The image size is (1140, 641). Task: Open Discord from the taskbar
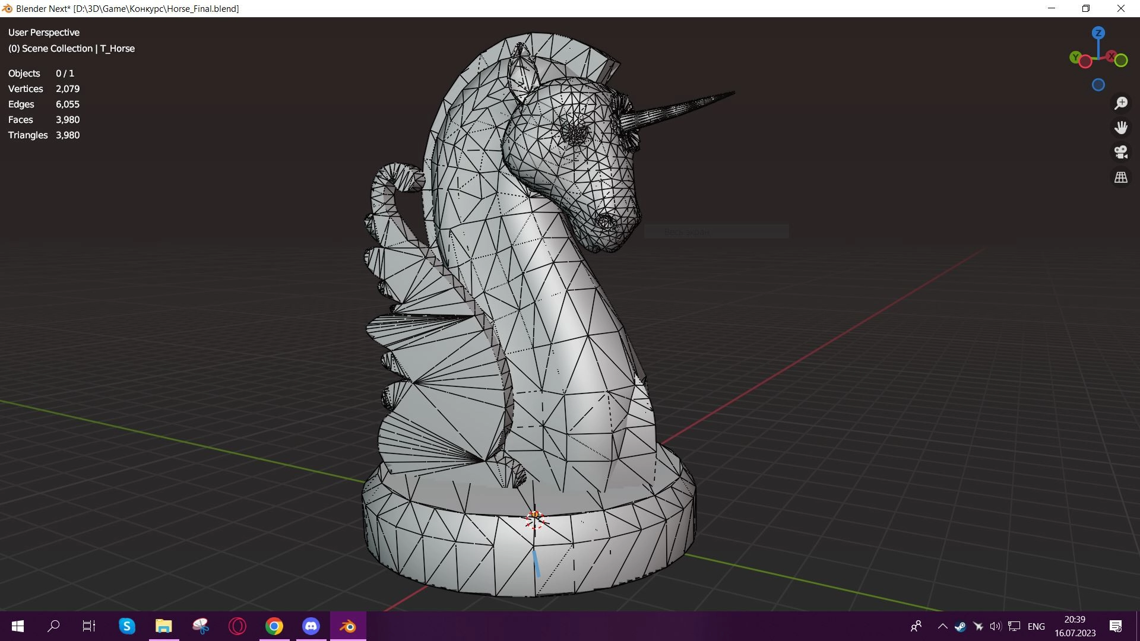click(311, 626)
